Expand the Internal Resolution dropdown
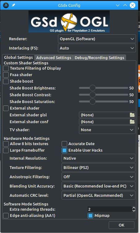The image size is (140, 233). 98,158
